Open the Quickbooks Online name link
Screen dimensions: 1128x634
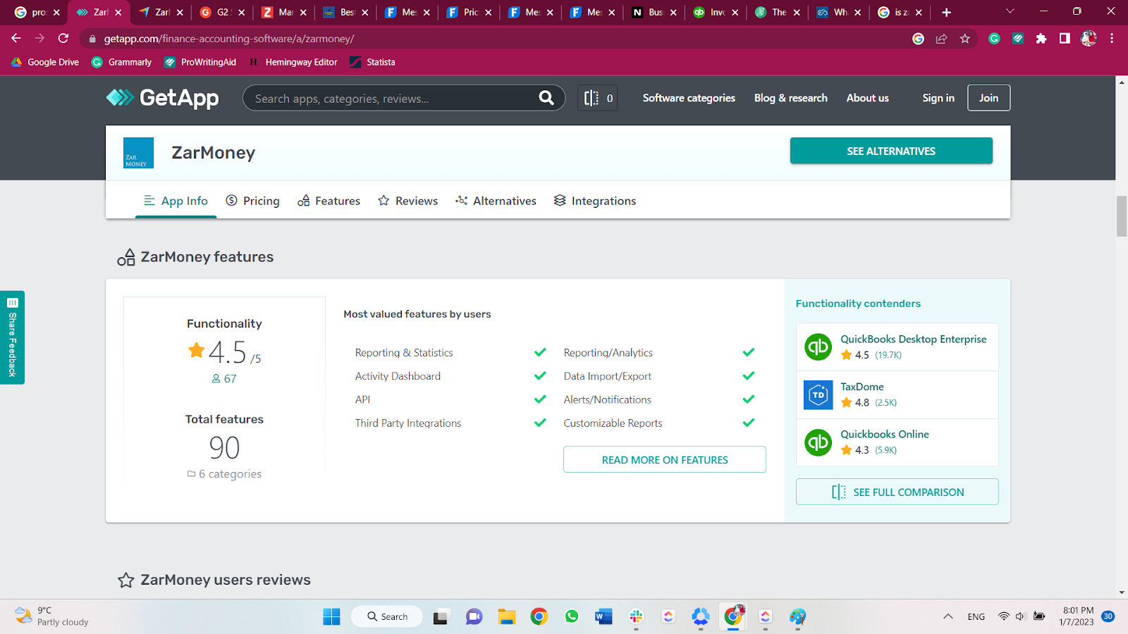point(885,434)
